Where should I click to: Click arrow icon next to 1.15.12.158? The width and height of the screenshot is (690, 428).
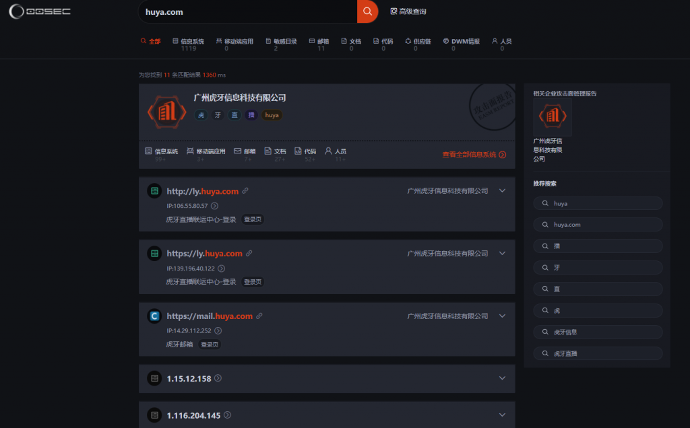click(x=218, y=378)
